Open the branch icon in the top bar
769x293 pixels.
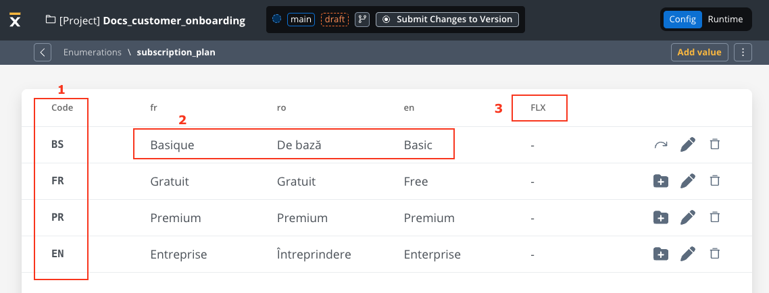pos(362,20)
